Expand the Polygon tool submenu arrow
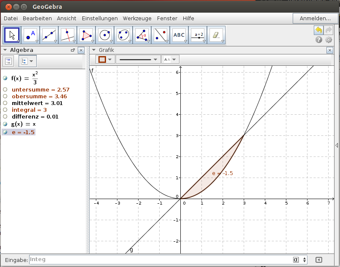The image size is (340, 267). point(92,41)
